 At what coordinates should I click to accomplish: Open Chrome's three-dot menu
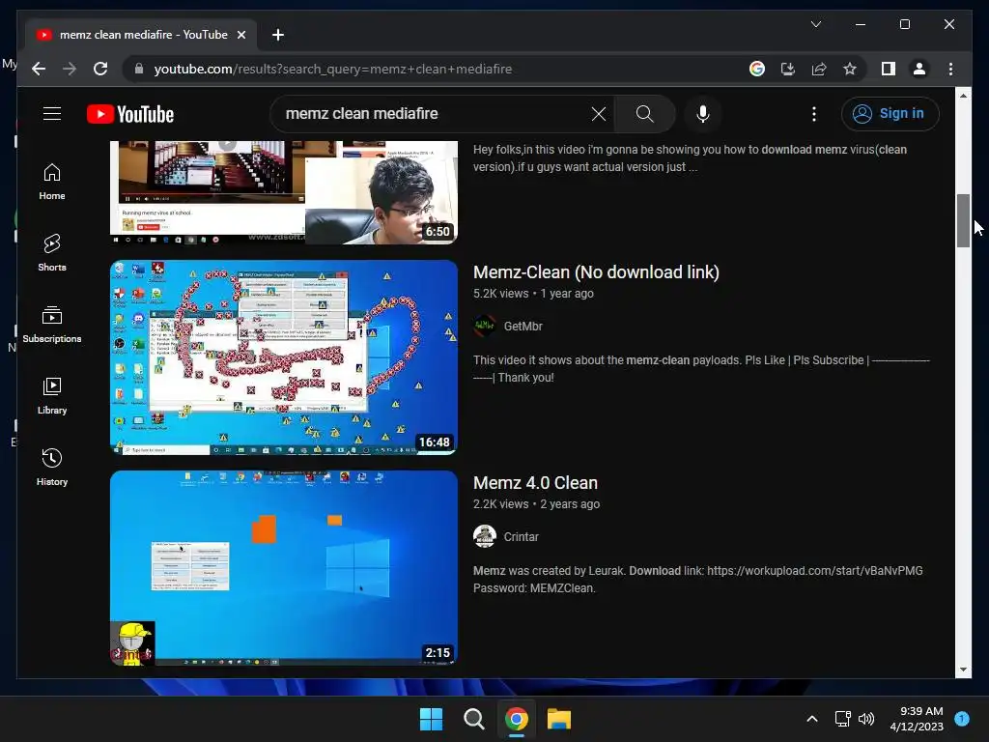tap(950, 69)
